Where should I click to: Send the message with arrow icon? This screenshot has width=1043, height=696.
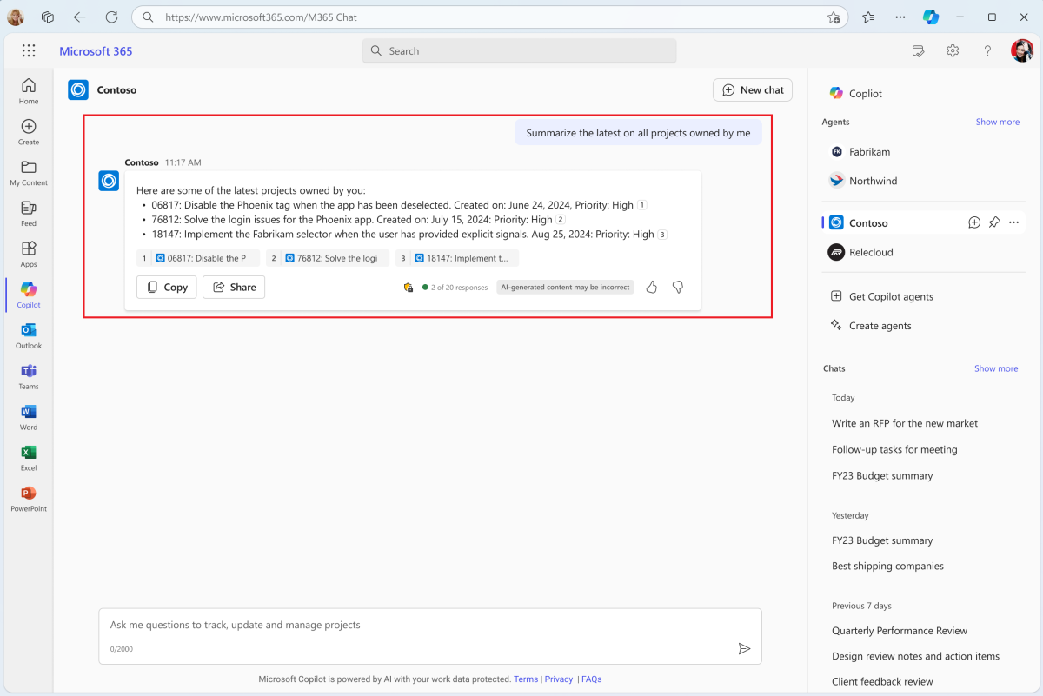[x=744, y=648]
